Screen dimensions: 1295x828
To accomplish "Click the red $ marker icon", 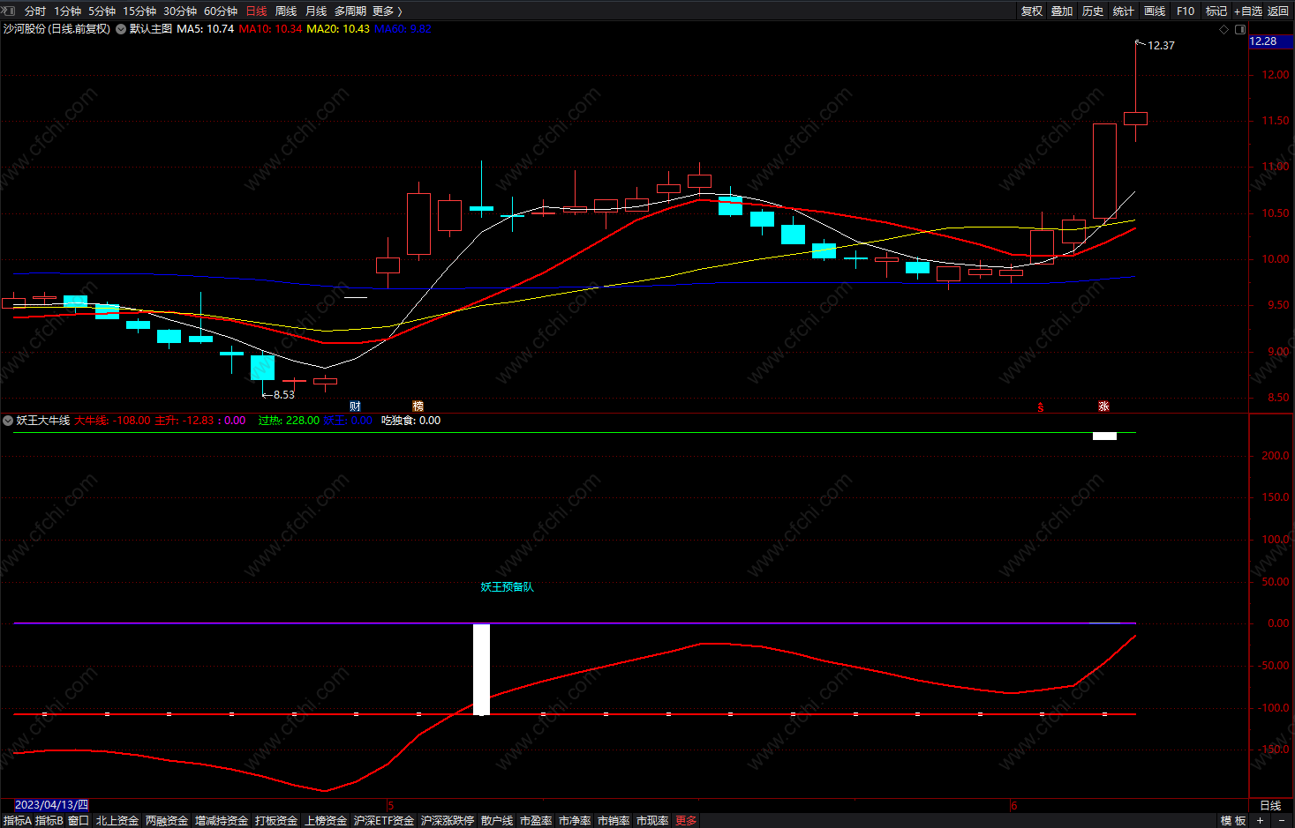I will click(x=1041, y=407).
